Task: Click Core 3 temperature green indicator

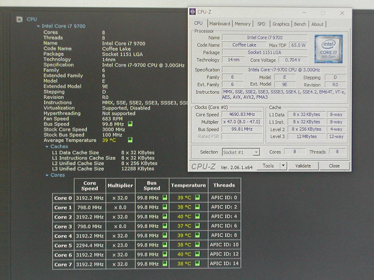Action: pos(197,226)
